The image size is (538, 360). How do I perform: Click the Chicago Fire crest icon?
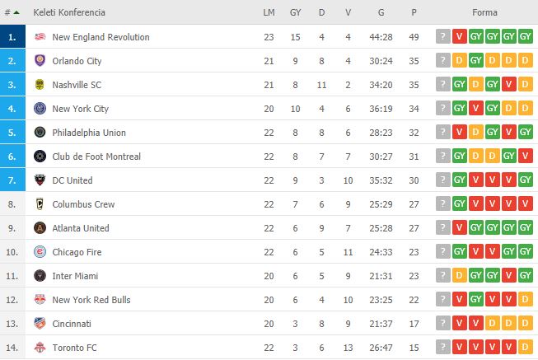click(40, 252)
